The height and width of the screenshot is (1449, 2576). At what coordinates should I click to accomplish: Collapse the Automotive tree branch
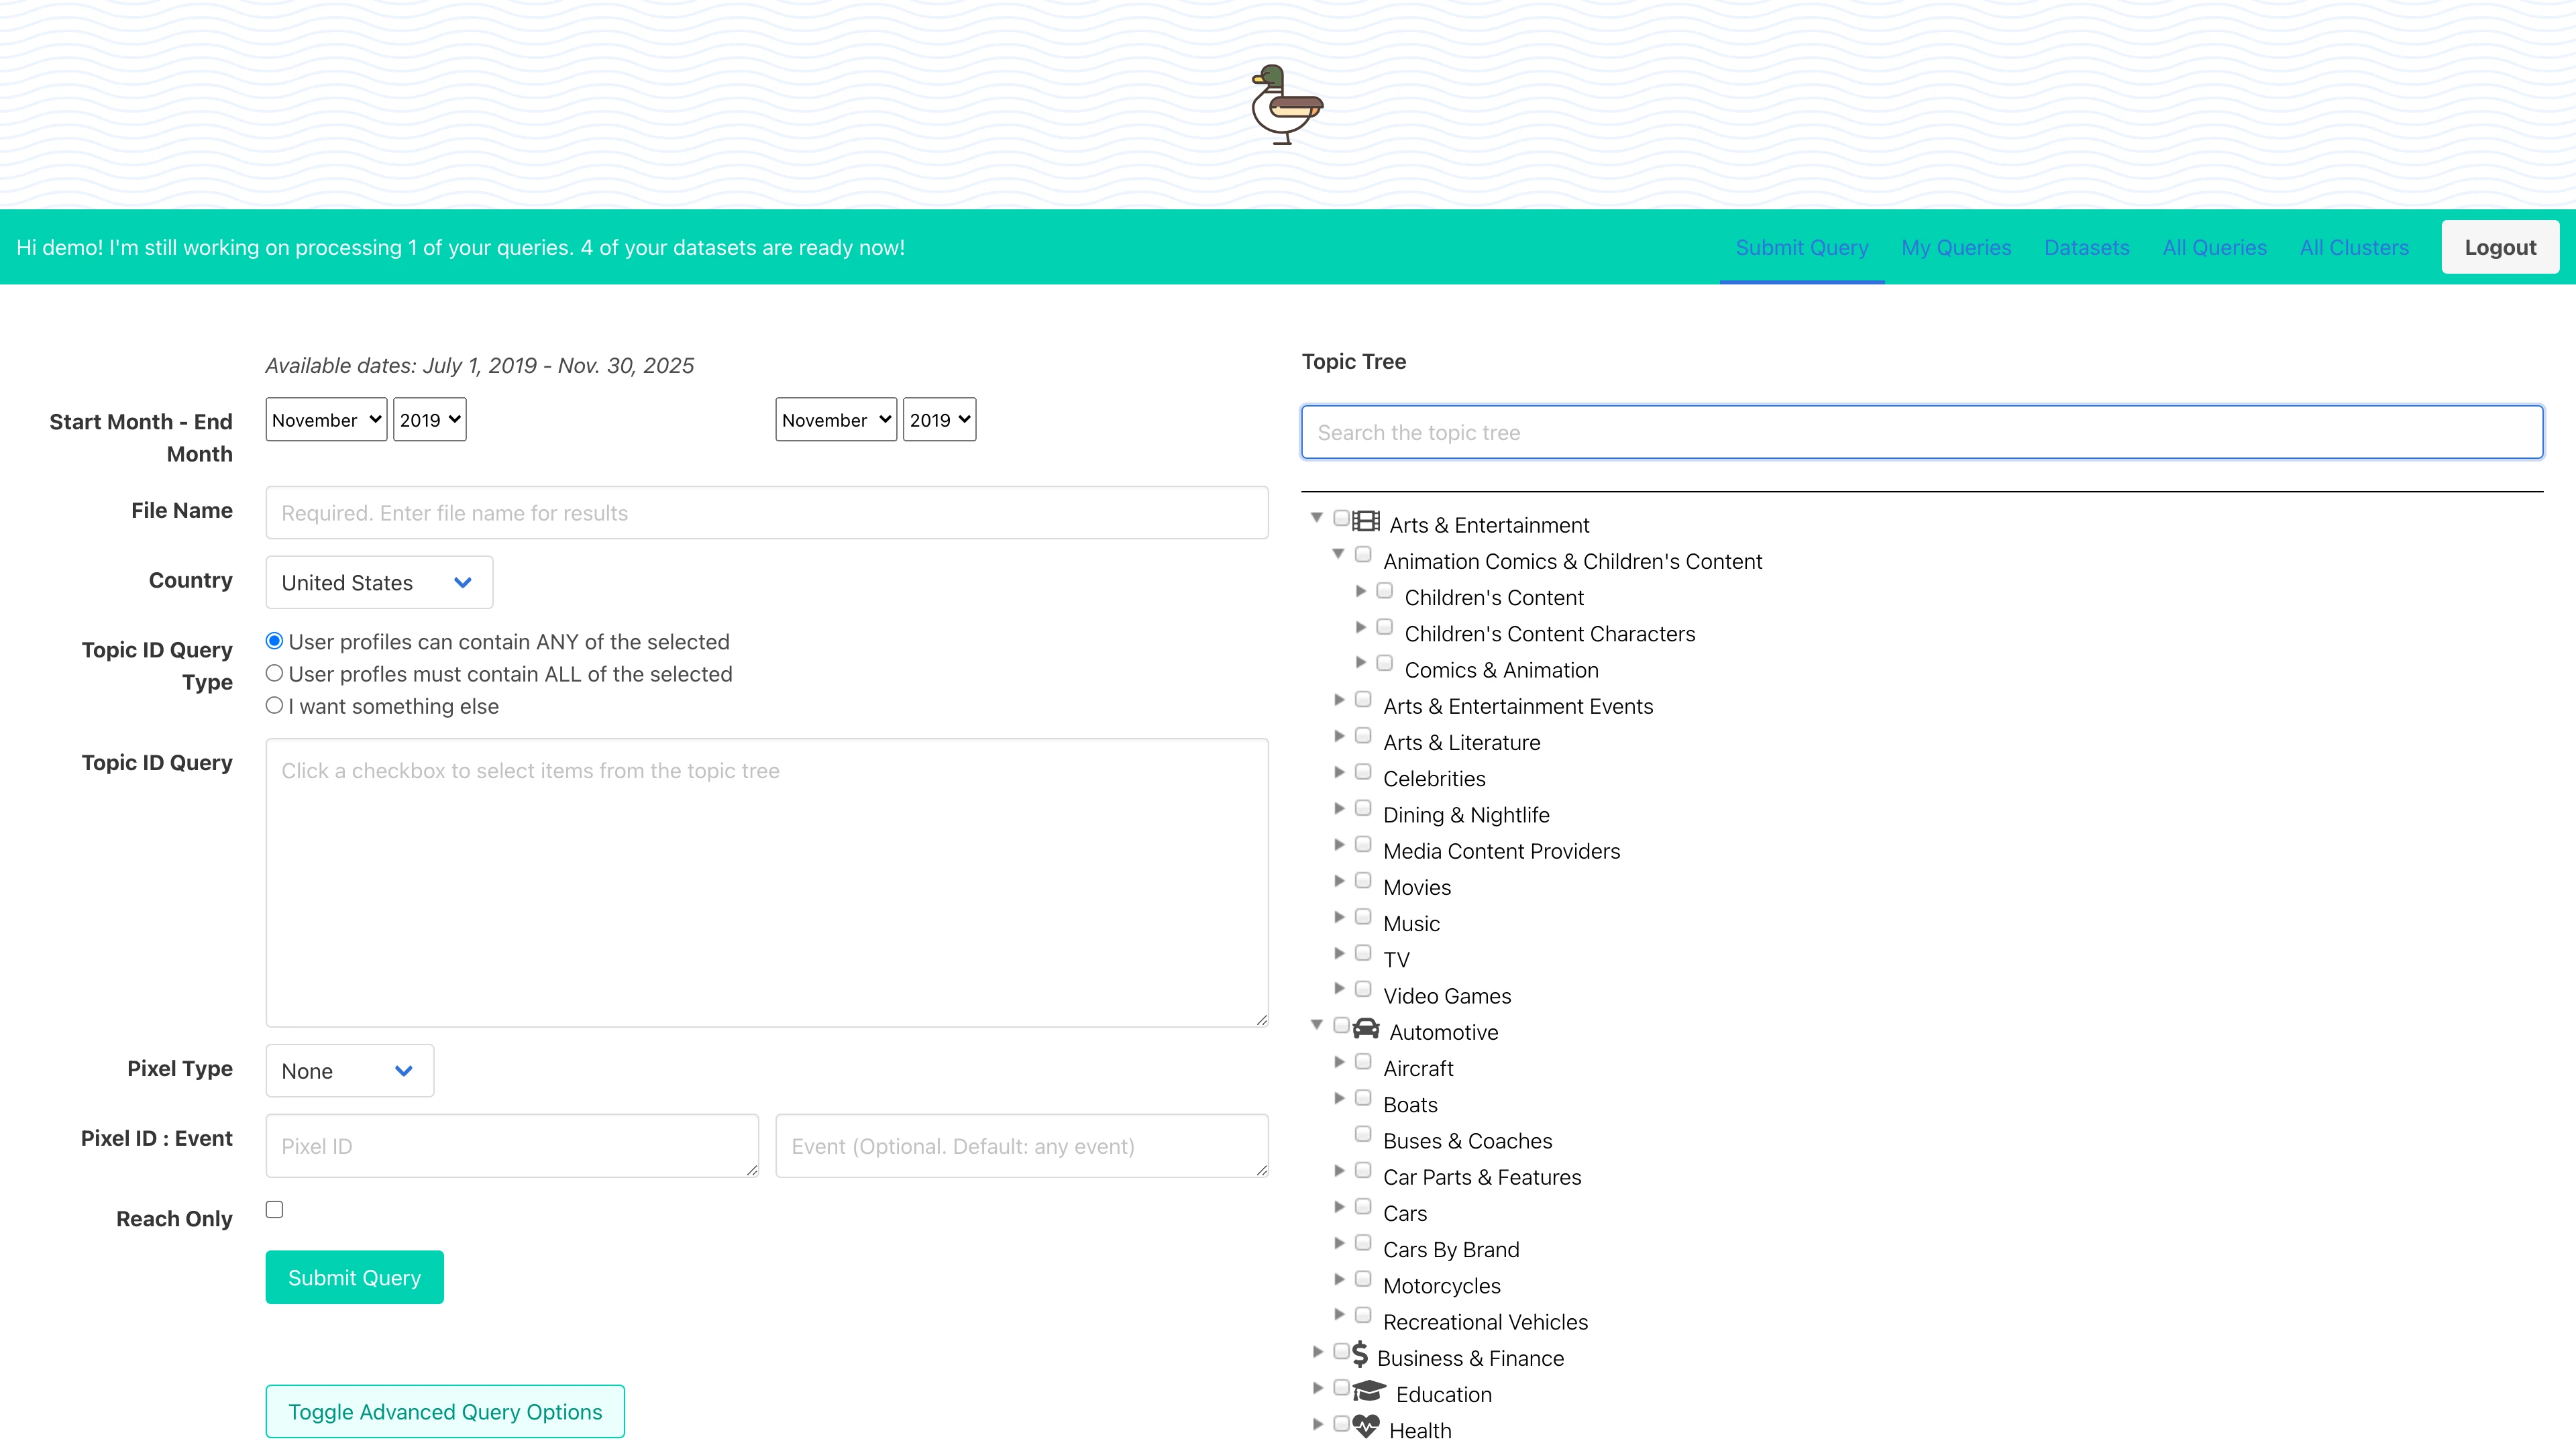1317,1025
